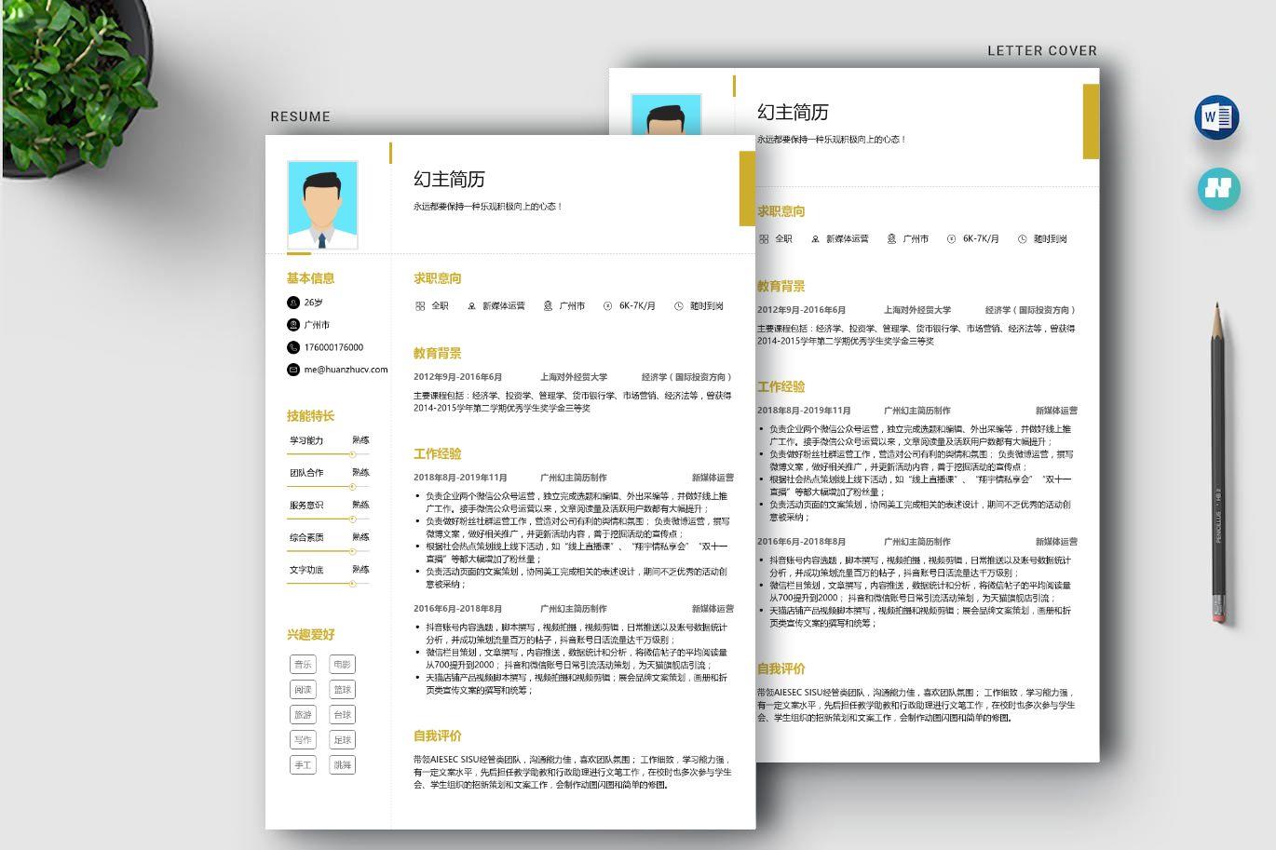Click the 幻主简历 title on letter cover
This screenshot has height=850, width=1276.
[793, 113]
